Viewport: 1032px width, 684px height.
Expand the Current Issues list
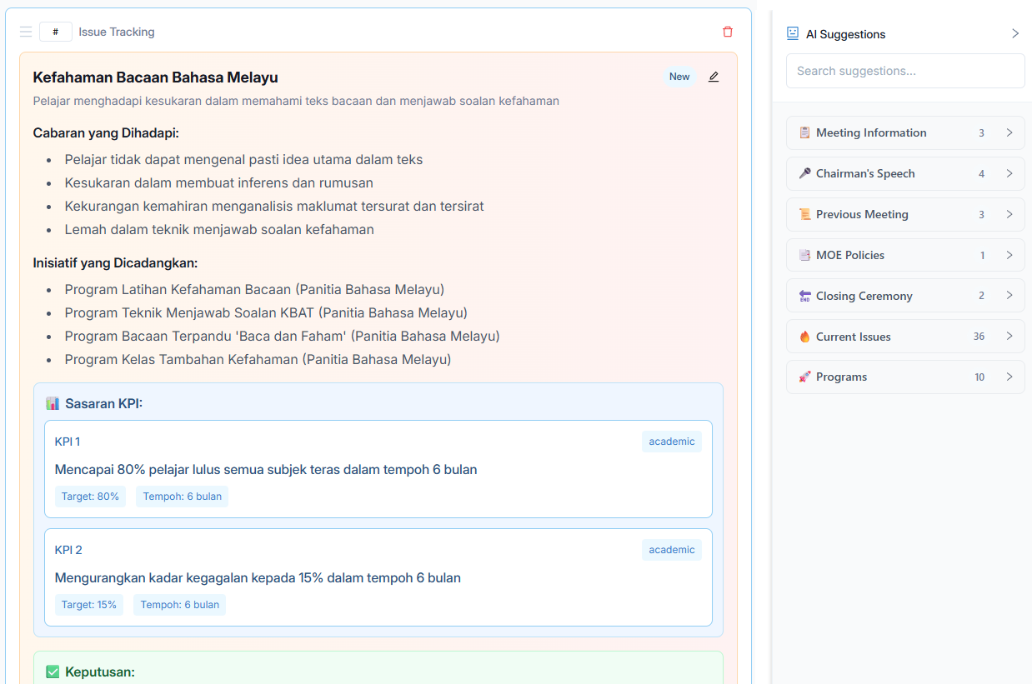1010,337
